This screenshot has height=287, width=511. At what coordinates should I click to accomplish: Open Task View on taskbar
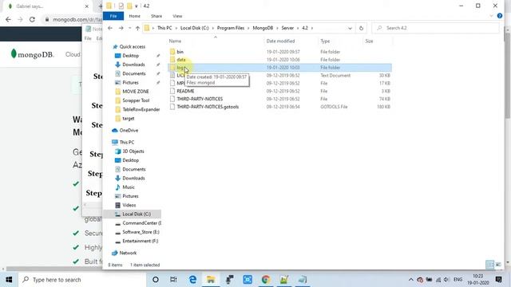(x=173, y=280)
